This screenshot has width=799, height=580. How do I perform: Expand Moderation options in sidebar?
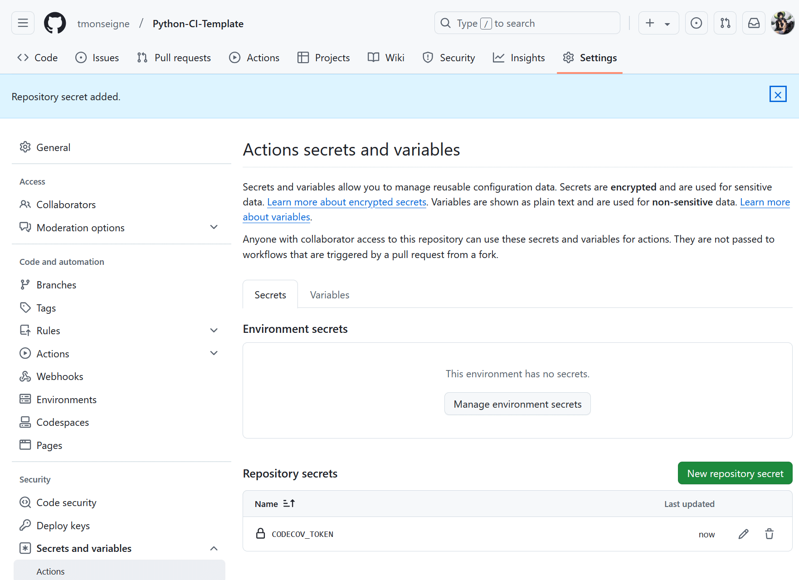click(x=214, y=227)
